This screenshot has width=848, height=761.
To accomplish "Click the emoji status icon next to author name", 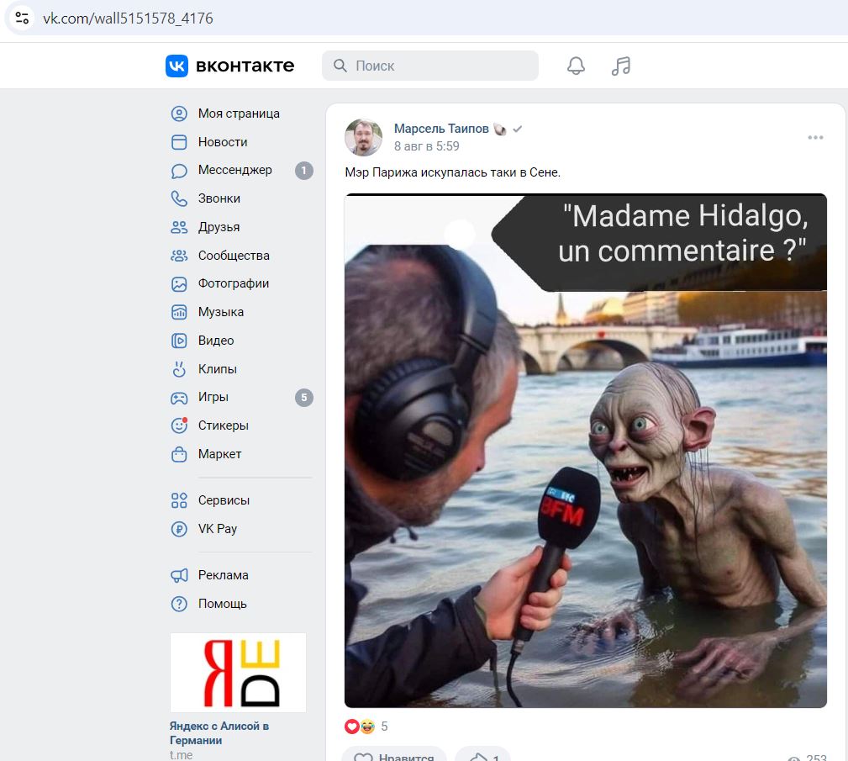I will point(500,129).
